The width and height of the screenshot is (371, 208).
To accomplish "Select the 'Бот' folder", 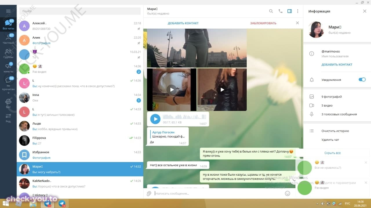I will click(8, 103).
